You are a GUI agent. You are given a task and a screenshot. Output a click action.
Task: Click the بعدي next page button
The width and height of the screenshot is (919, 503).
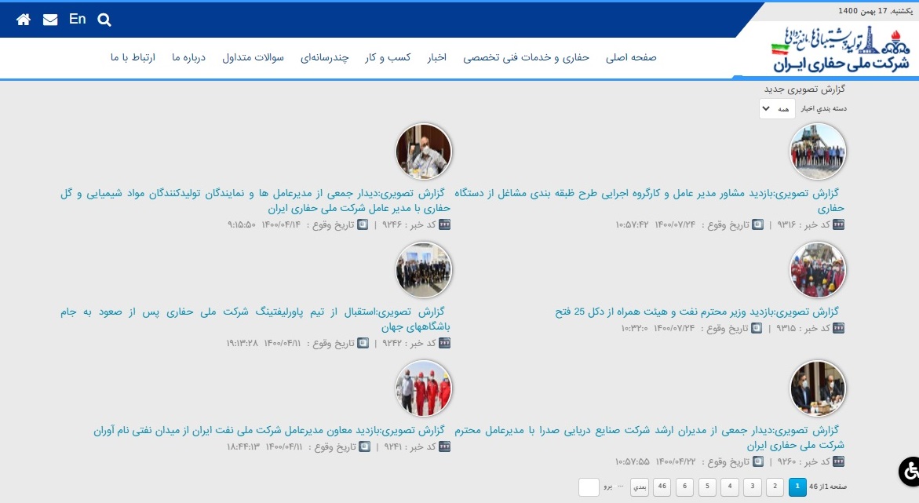[x=640, y=487]
